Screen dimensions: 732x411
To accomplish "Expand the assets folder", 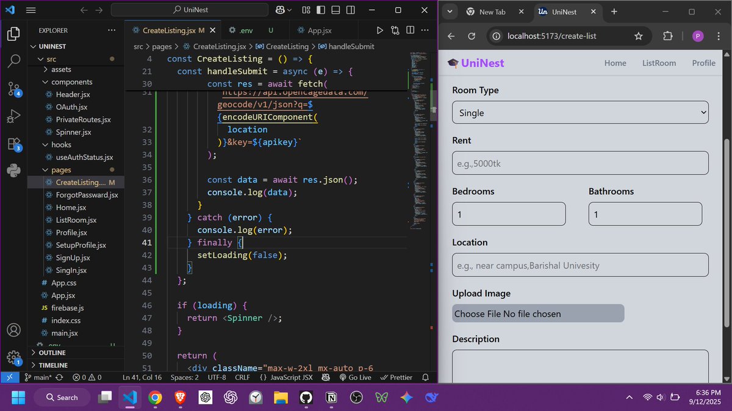I will pyautogui.click(x=61, y=69).
